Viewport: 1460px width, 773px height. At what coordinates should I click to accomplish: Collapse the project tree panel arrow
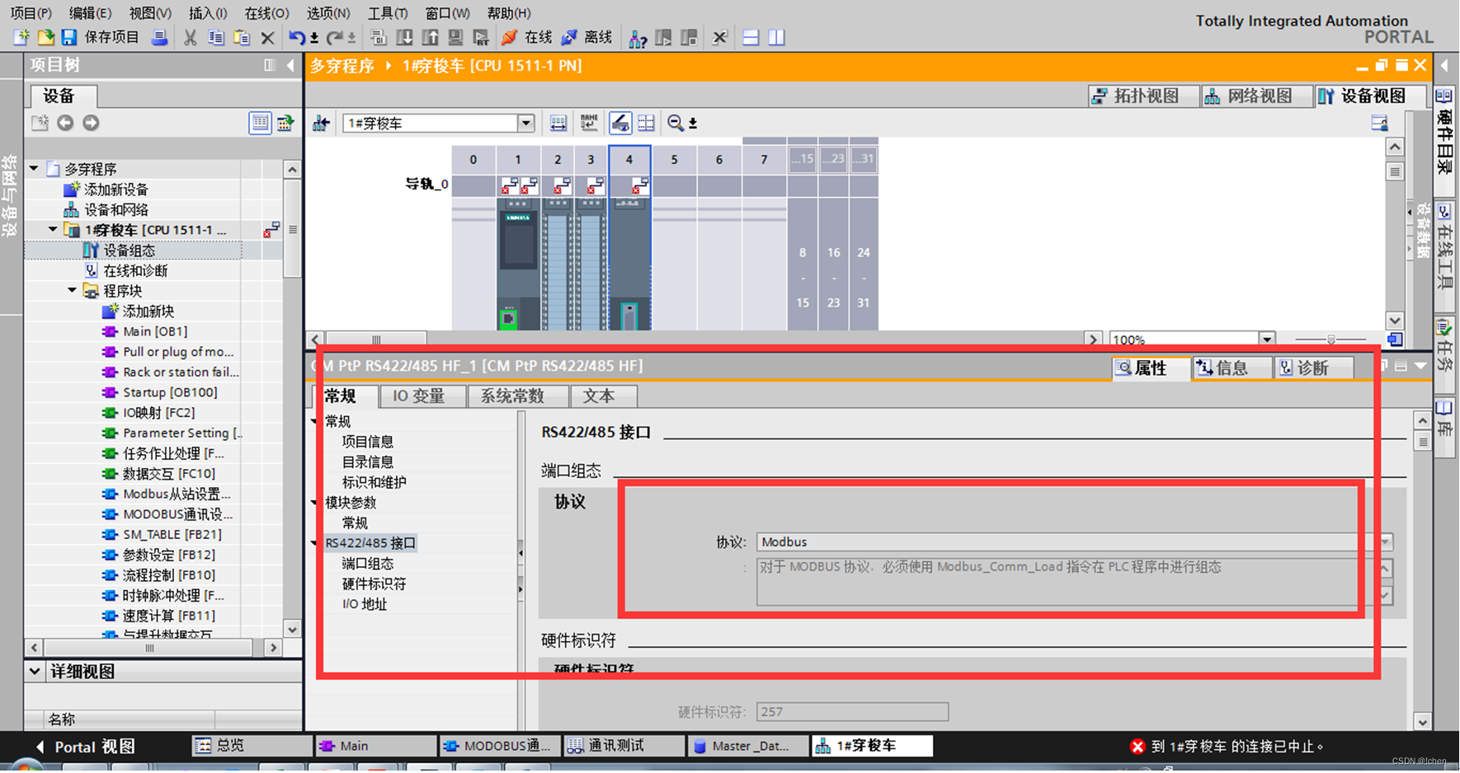290,65
